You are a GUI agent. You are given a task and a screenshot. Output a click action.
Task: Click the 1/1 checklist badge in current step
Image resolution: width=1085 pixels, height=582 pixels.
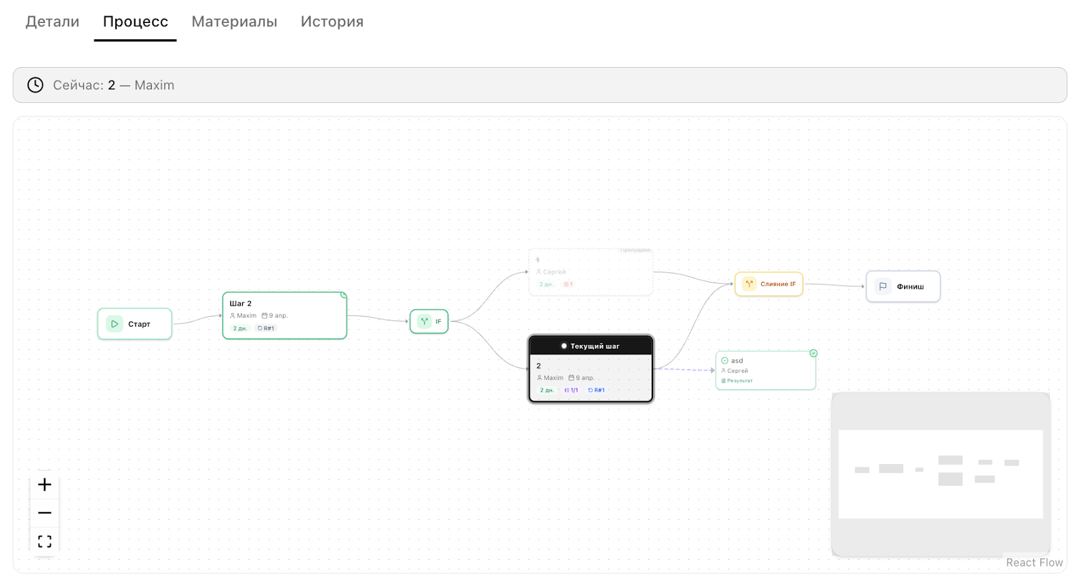(x=572, y=390)
